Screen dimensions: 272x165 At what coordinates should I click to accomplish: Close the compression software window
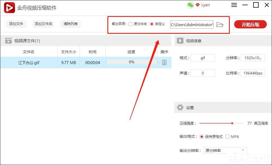(267, 5)
